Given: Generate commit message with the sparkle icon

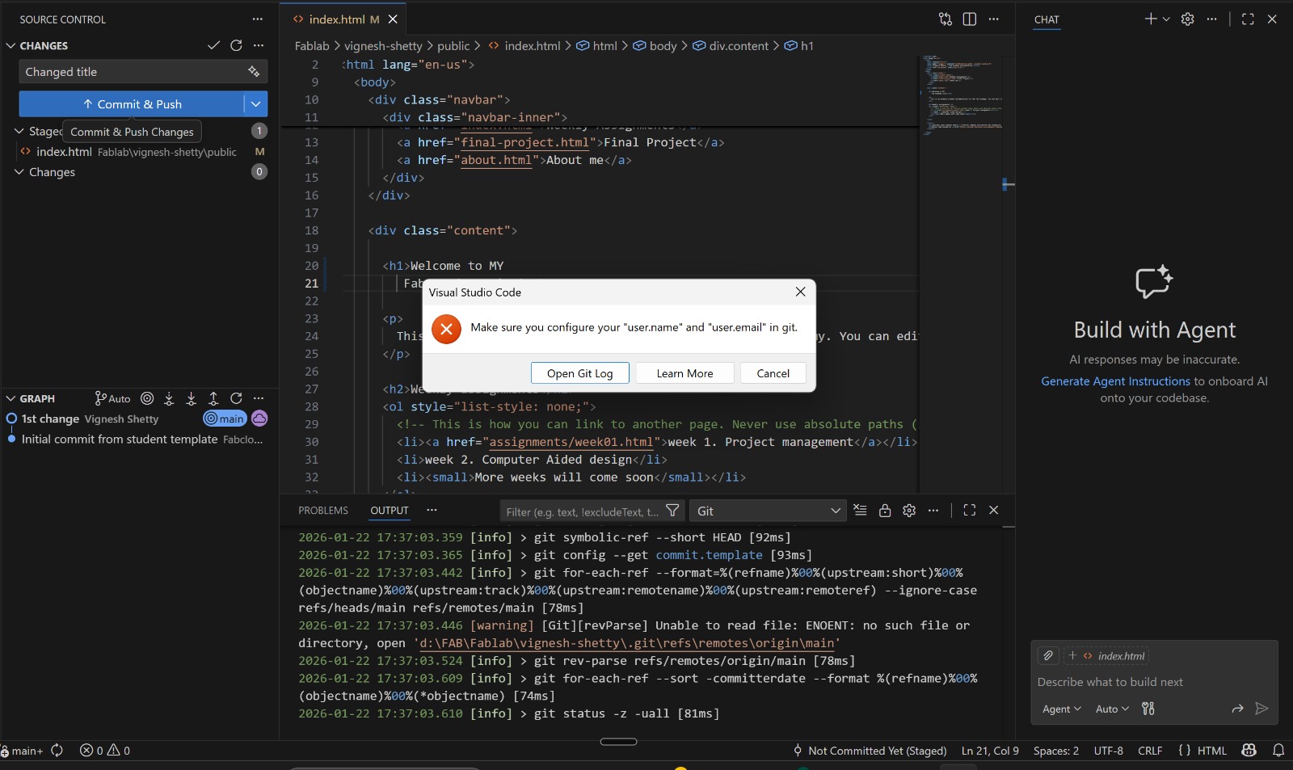Looking at the screenshot, I should pos(254,72).
